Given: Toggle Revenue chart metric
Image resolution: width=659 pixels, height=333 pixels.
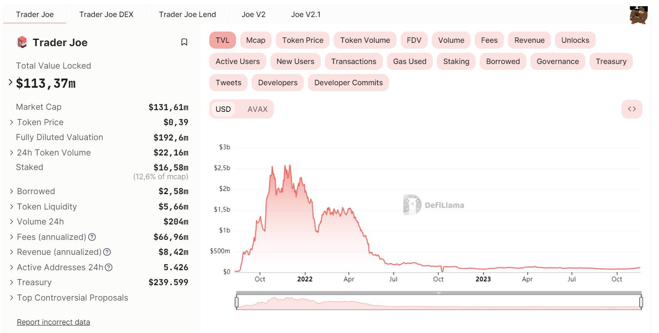Looking at the screenshot, I should tap(529, 40).
